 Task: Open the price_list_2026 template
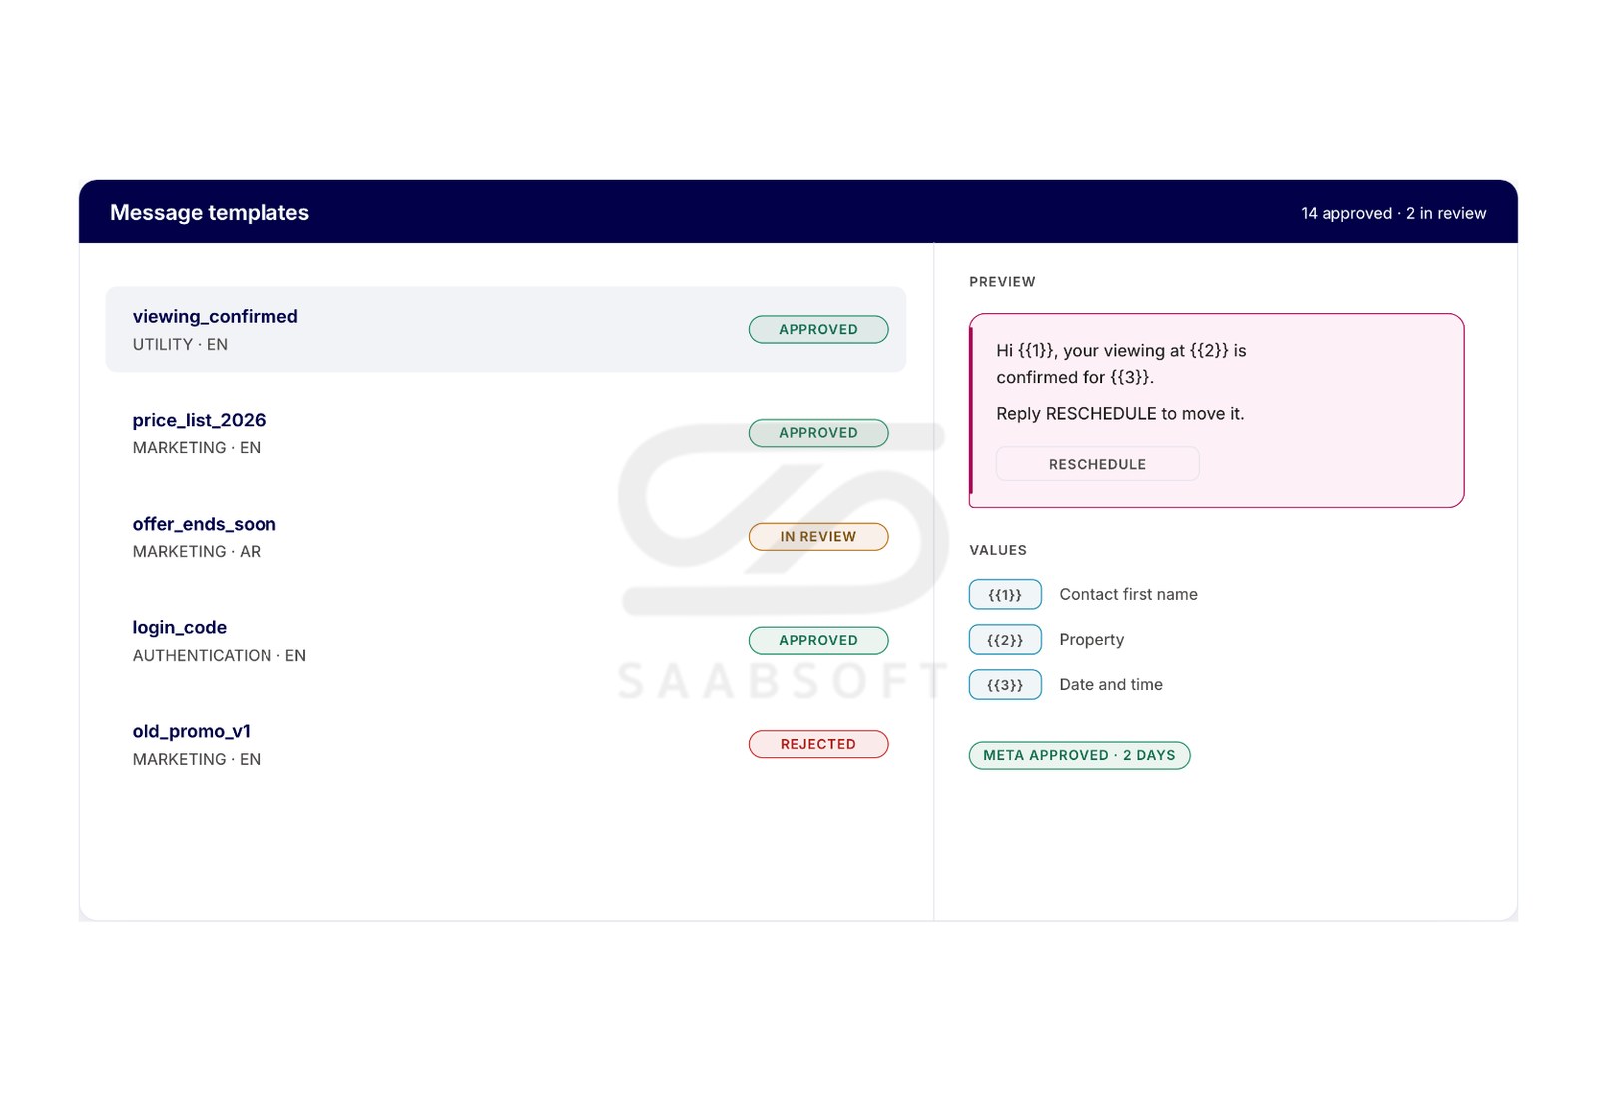pos(506,433)
